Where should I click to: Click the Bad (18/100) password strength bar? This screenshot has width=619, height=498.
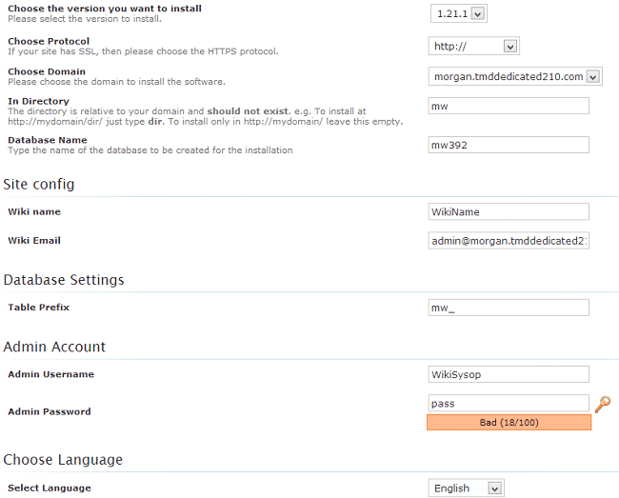point(509,422)
